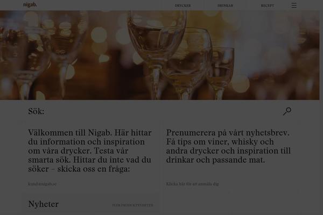Click the magnifying glass search icon
Screen dimensions: 323x215
tap(287, 111)
